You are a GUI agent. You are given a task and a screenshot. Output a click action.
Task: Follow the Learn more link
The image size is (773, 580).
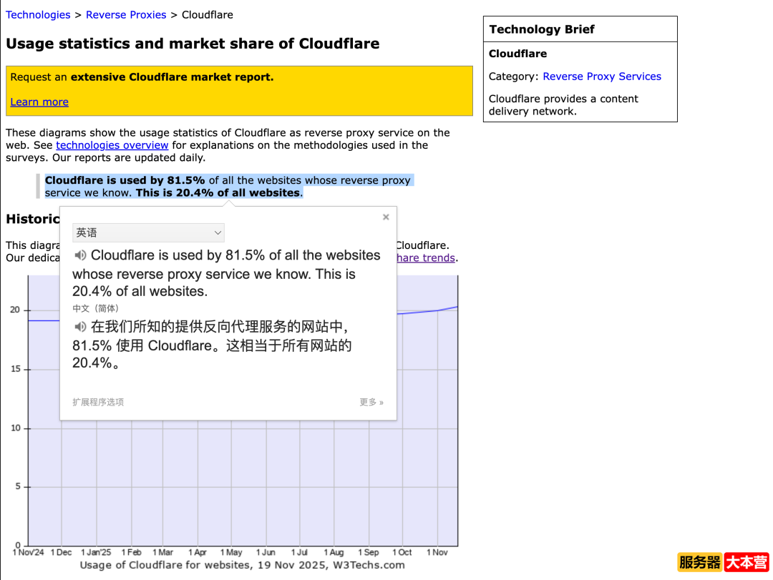point(39,102)
